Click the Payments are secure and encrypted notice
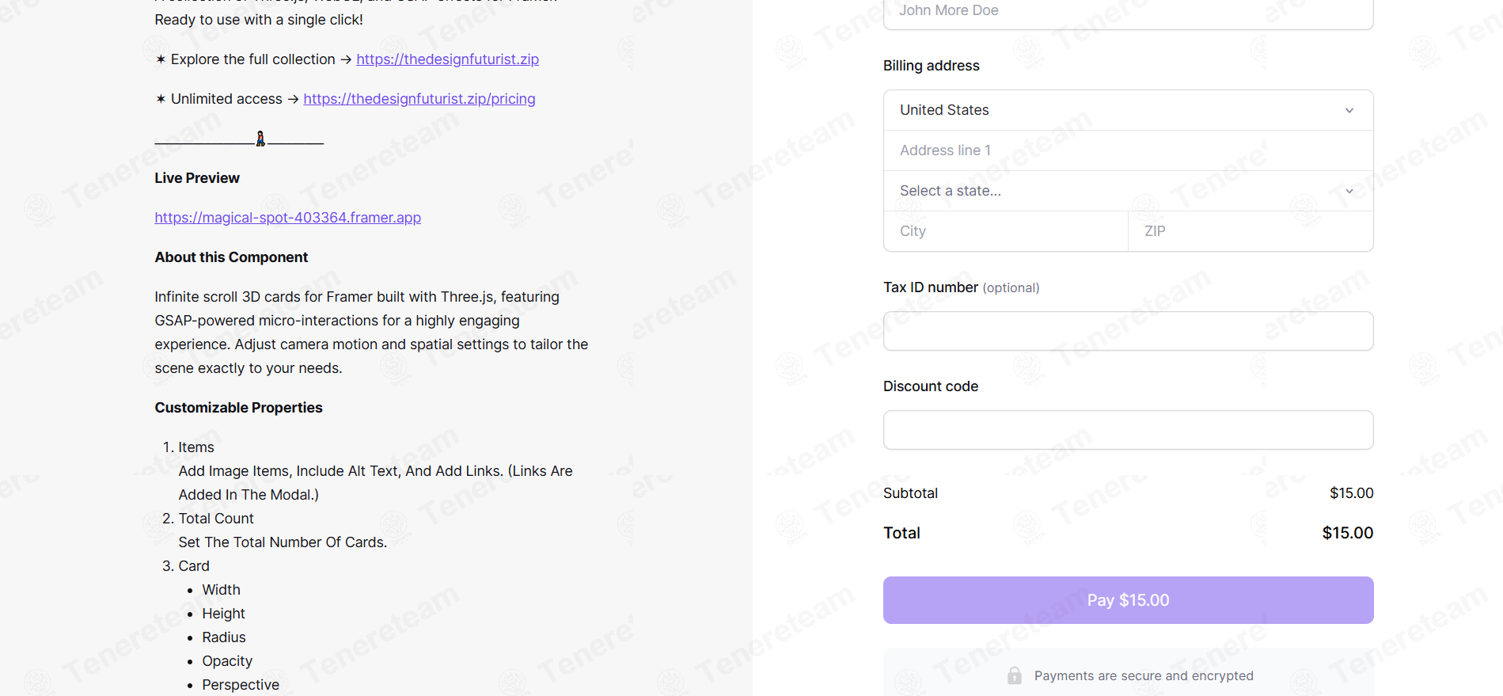1503x696 pixels. pyautogui.click(x=1144, y=675)
